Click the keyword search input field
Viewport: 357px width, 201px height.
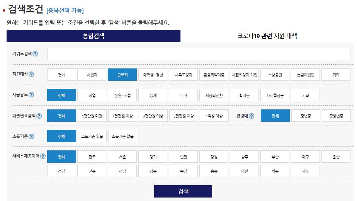click(199, 54)
